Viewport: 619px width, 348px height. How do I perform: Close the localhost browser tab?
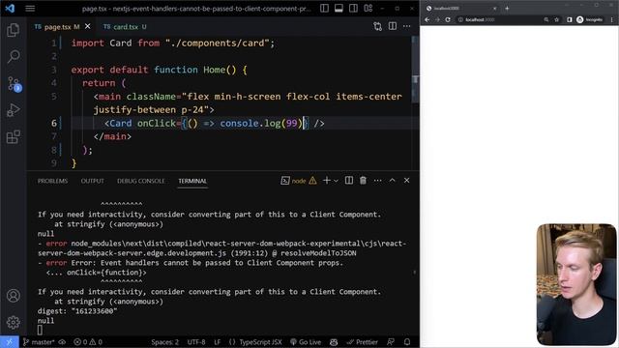tap(494, 8)
